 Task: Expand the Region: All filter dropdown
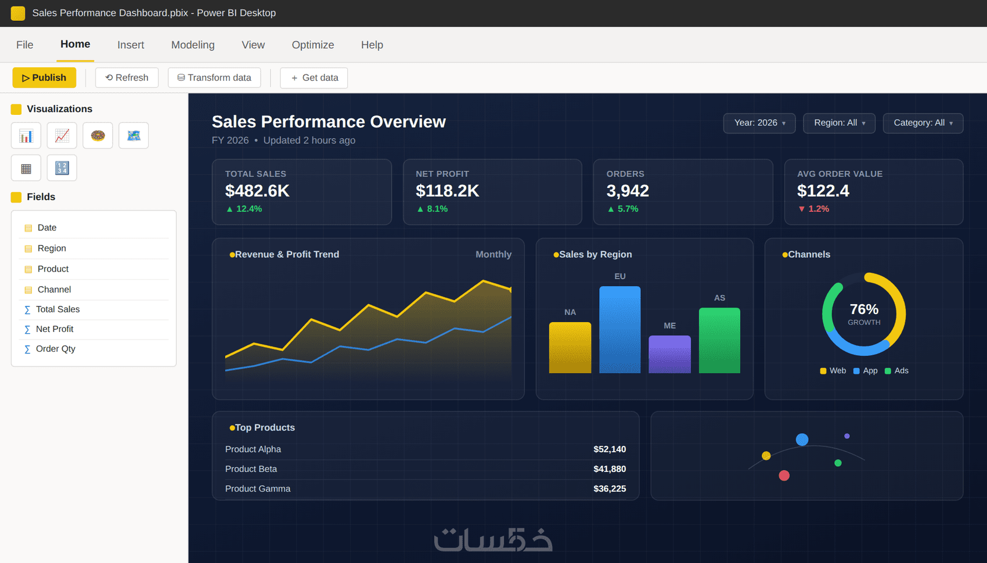(x=839, y=123)
